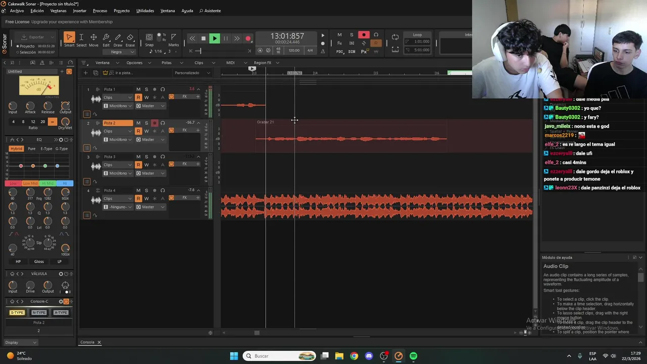Click the global input echo headphone icon

376,35
